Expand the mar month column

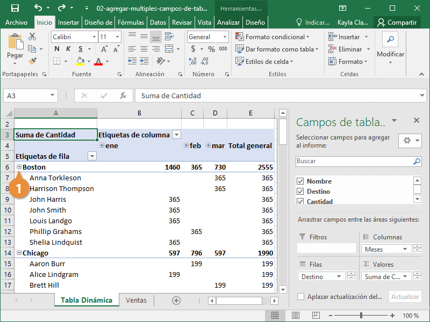coord(208,145)
